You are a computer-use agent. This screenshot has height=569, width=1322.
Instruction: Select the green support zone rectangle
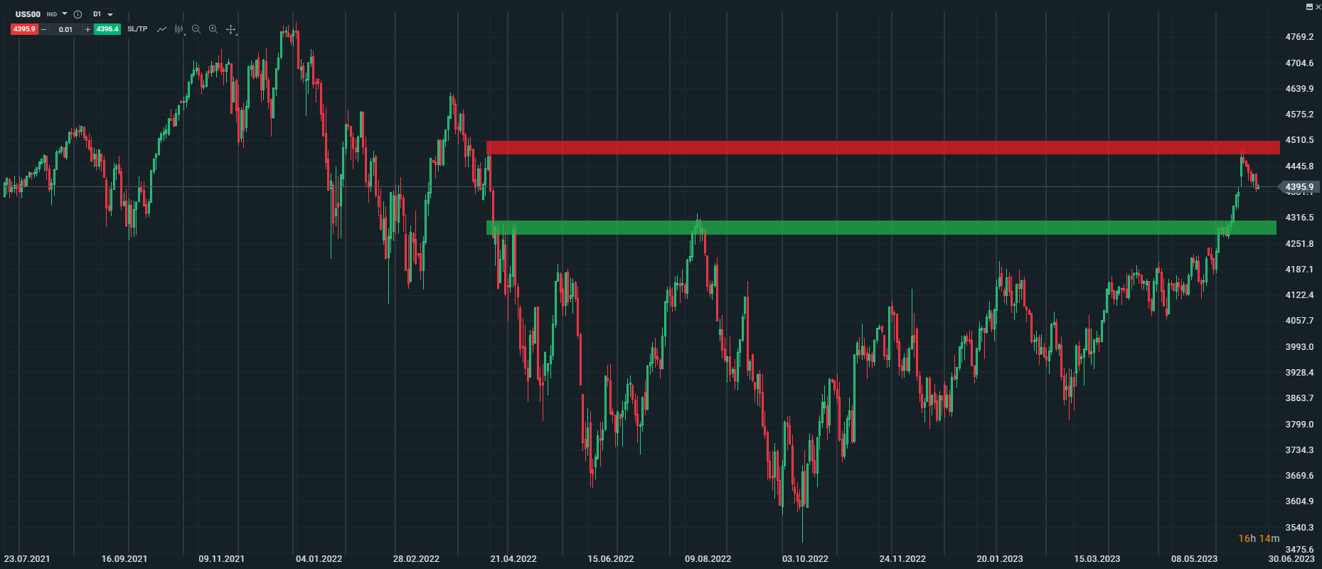(882, 228)
